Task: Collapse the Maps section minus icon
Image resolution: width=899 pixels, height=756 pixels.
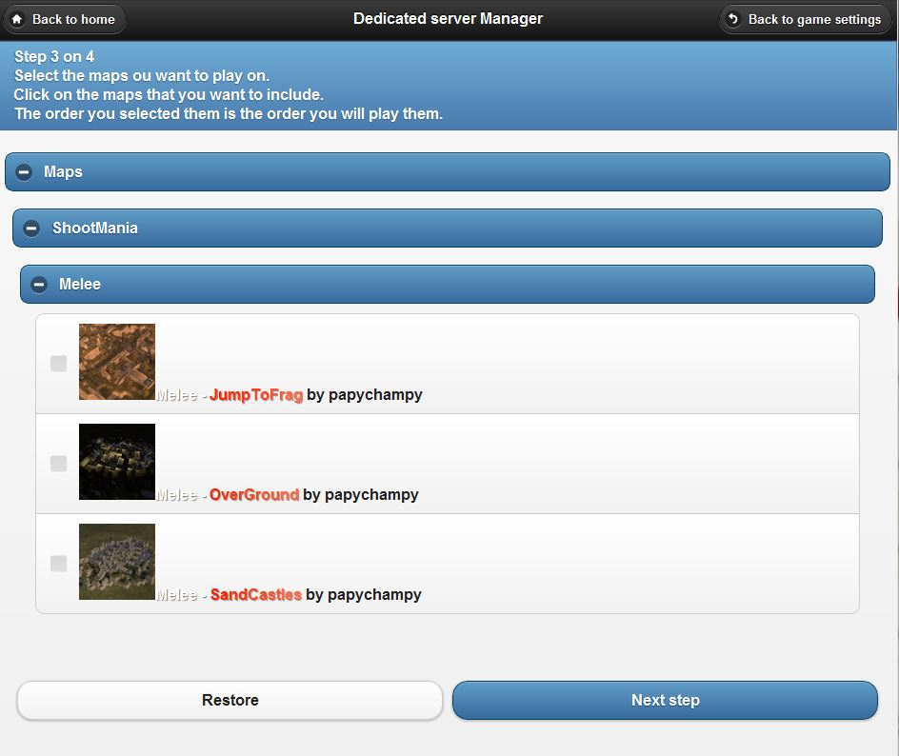Action: [24, 172]
